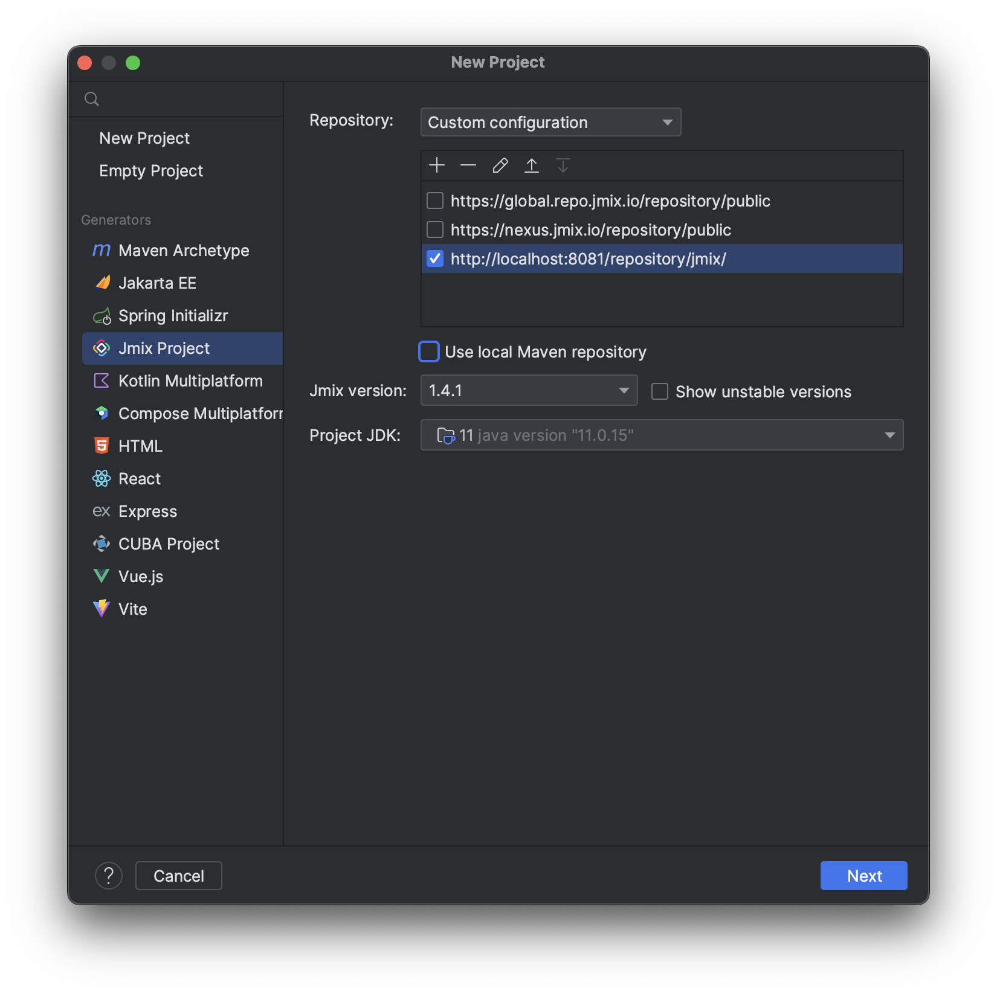This screenshot has height=994, width=997.
Task: Enable Show unstable versions checkbox
Action: click(x=660, y=391)
